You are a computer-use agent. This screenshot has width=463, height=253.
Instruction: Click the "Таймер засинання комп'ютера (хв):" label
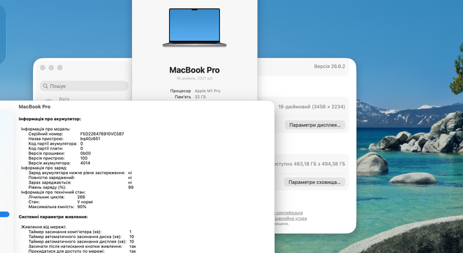65,232
